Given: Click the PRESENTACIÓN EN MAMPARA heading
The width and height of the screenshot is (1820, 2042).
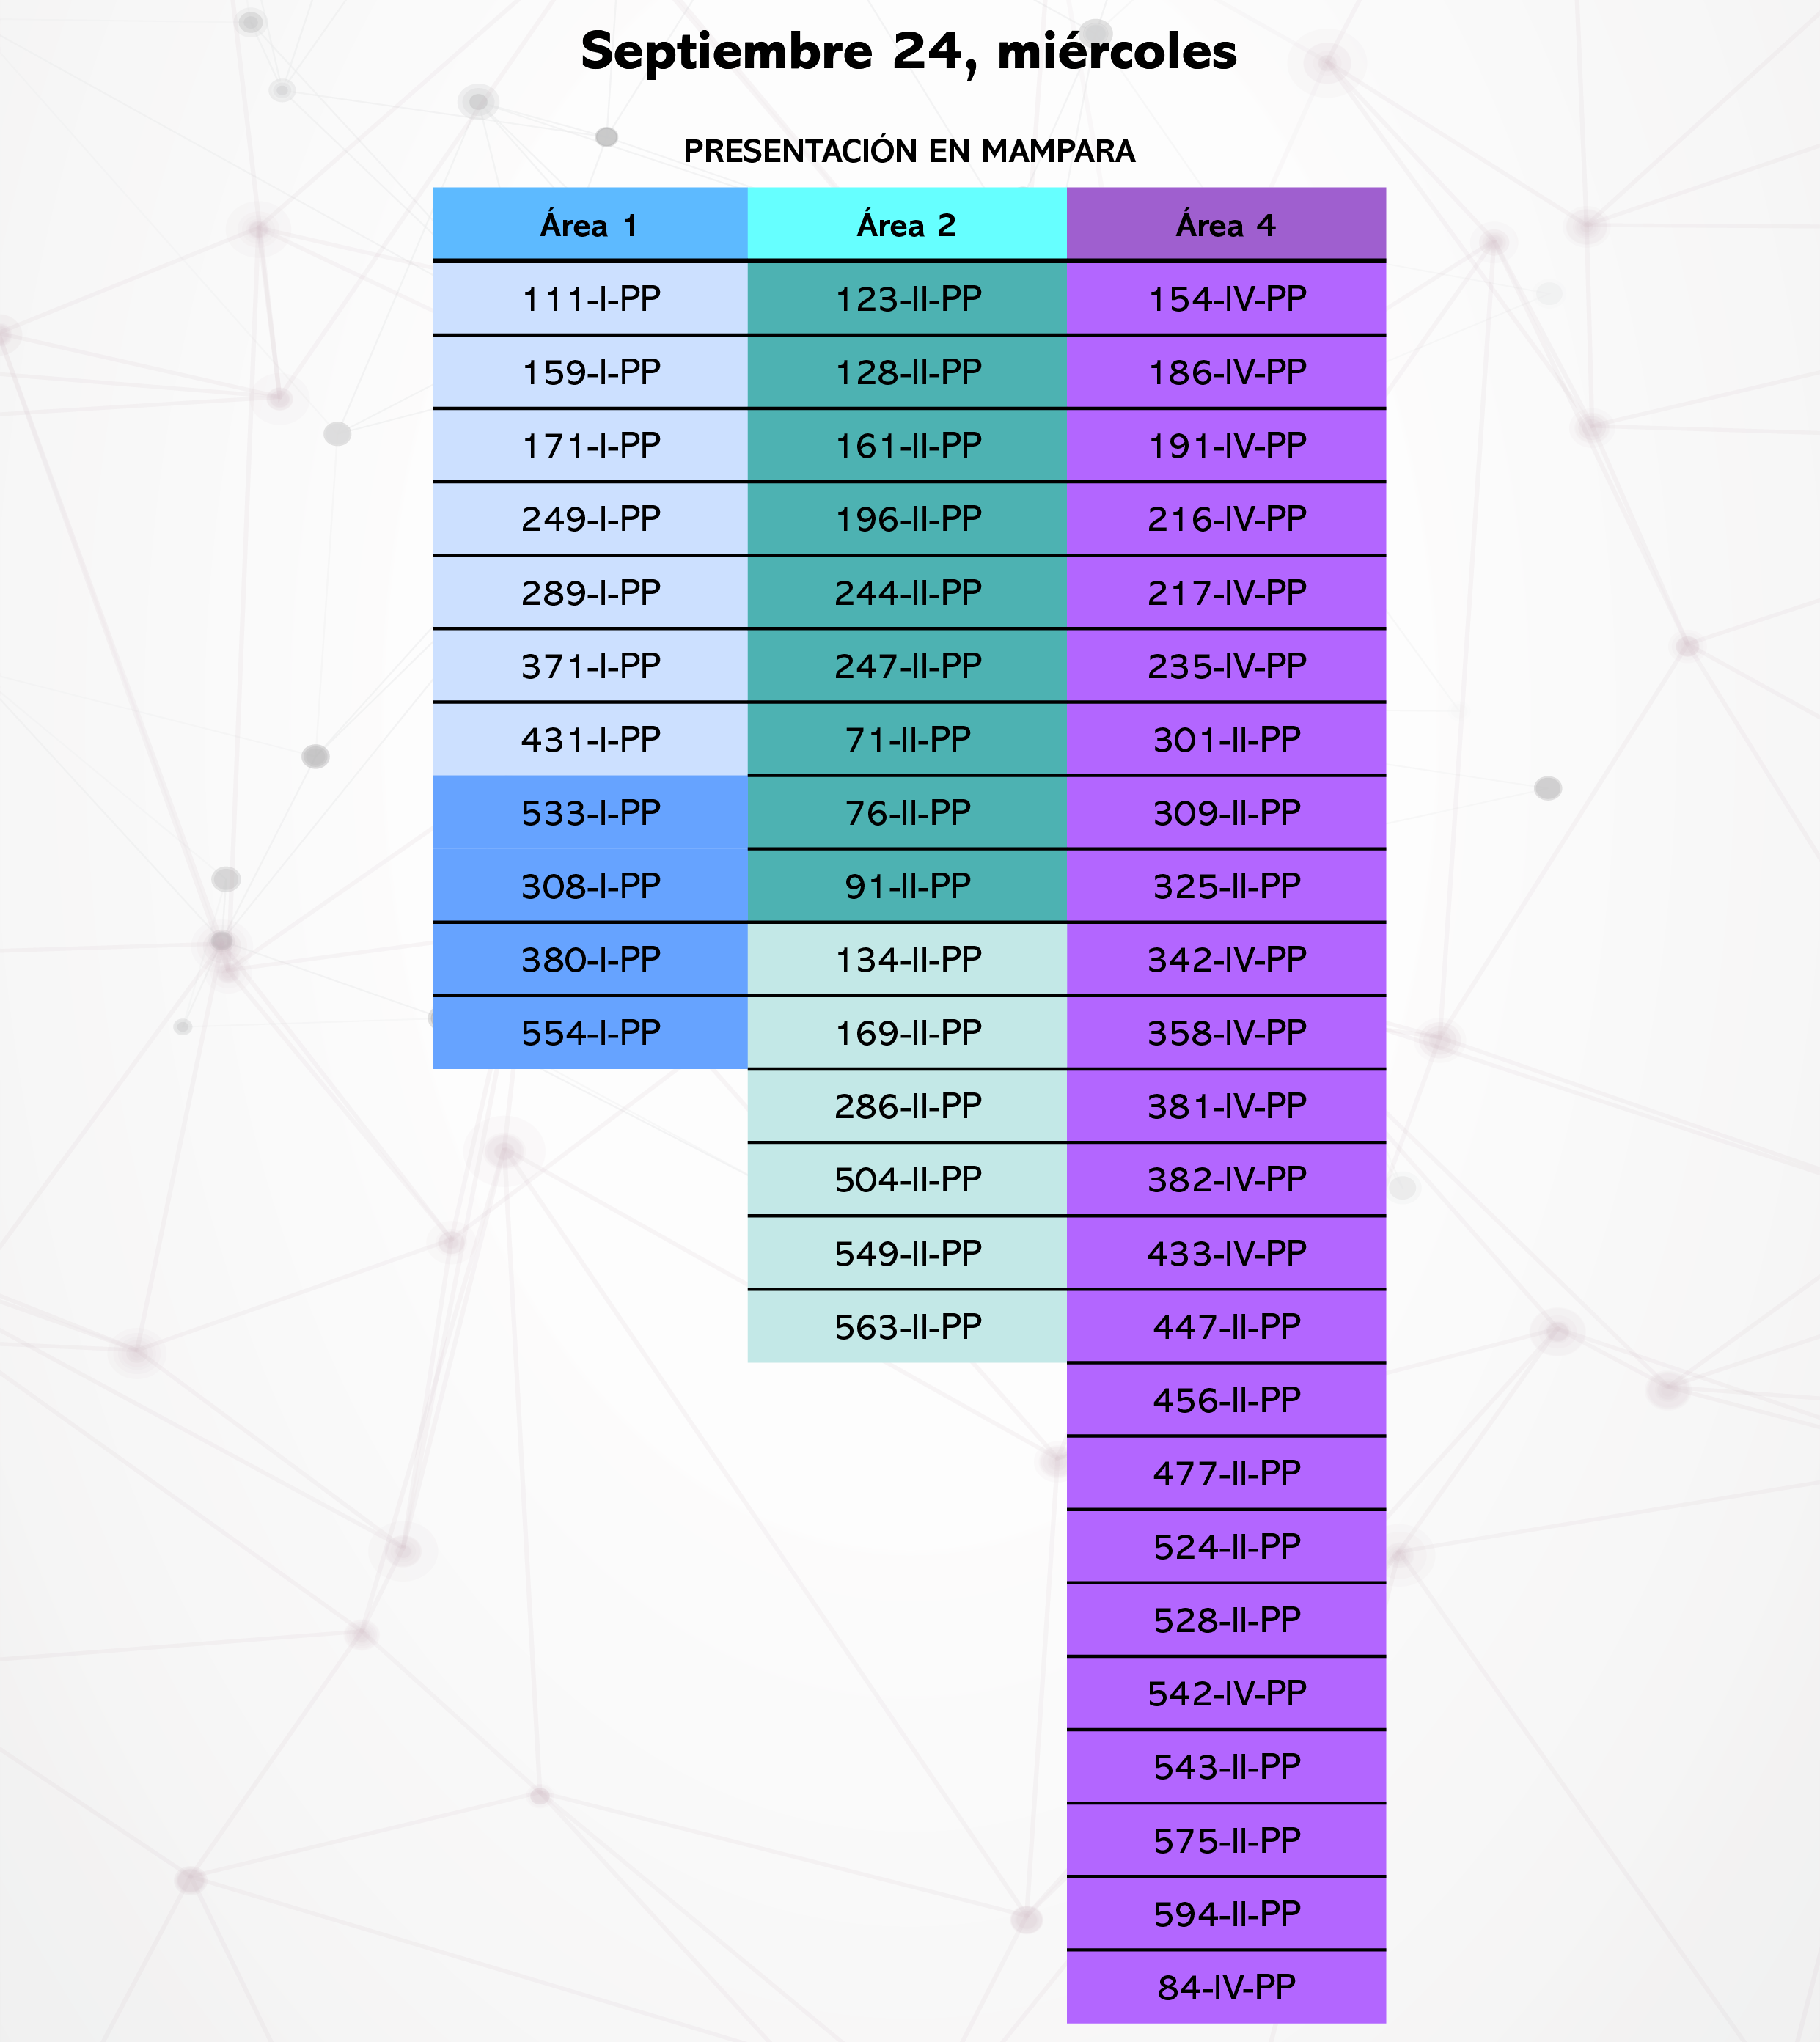Looking at the screenshot, I should point(909,151).
